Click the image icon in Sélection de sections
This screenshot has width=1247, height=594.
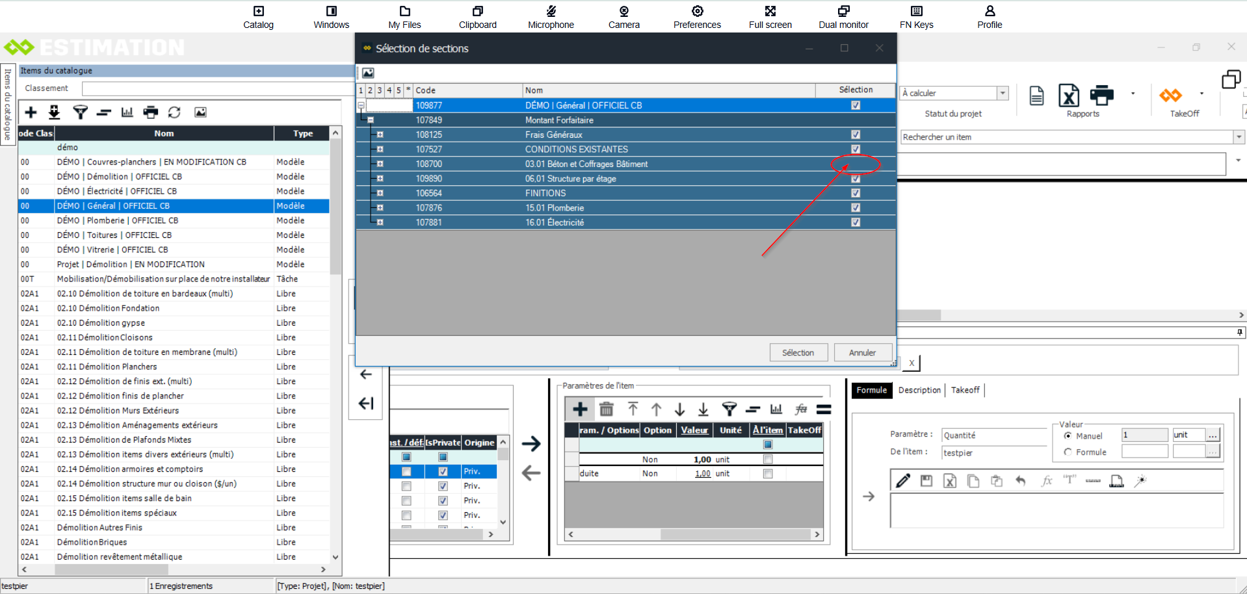[368, 73]
